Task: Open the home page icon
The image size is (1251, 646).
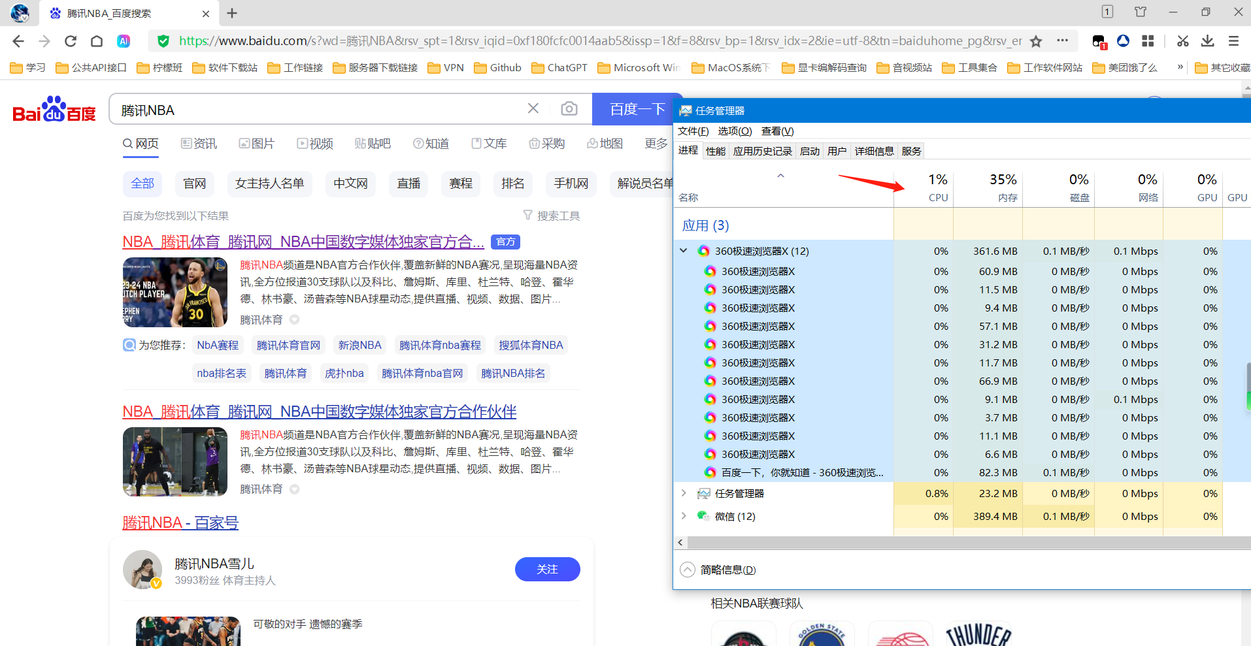Action: 97,41
